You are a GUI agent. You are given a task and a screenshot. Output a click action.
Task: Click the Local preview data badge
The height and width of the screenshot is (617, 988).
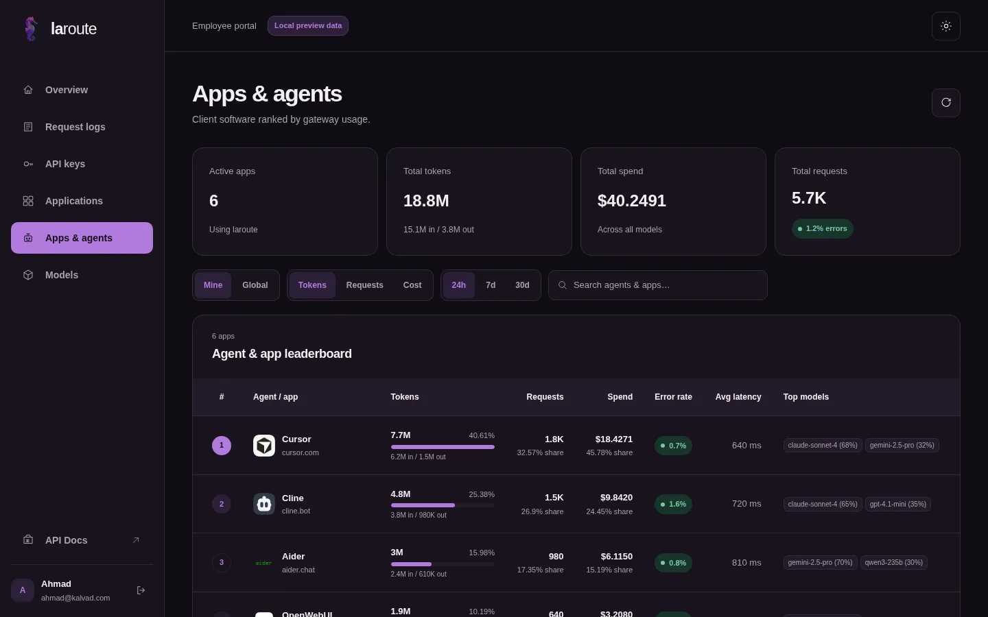tap(308, 26)
